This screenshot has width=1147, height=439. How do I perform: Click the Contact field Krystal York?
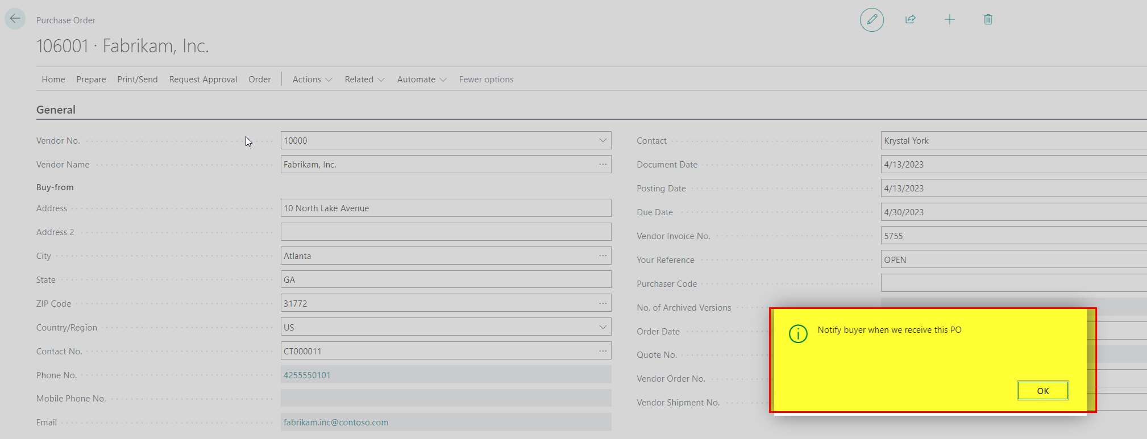tap(1014, 140)
